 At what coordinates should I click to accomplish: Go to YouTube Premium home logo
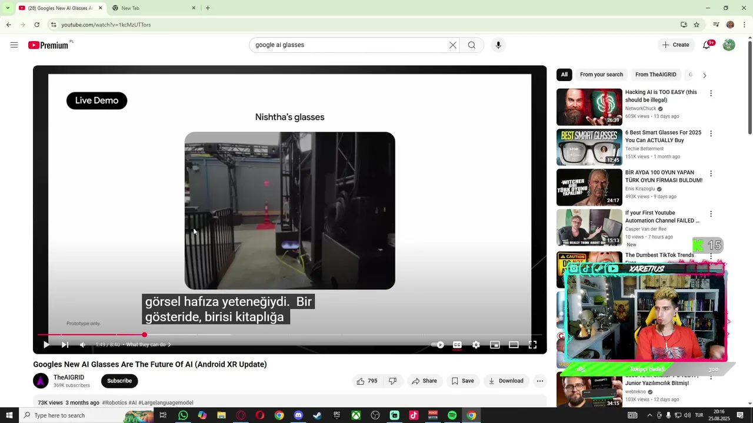click(48, 45)
